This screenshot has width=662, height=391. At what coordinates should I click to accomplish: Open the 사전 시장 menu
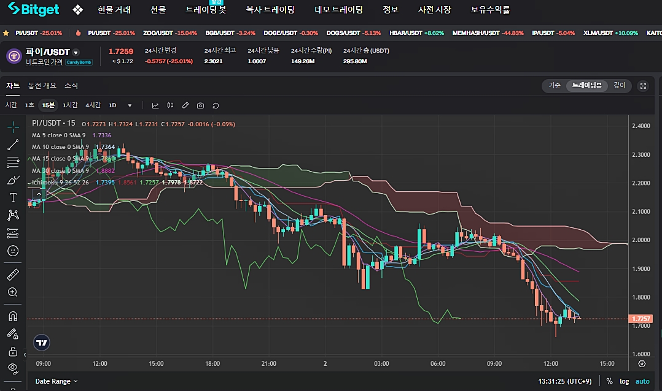coord(434,9)
